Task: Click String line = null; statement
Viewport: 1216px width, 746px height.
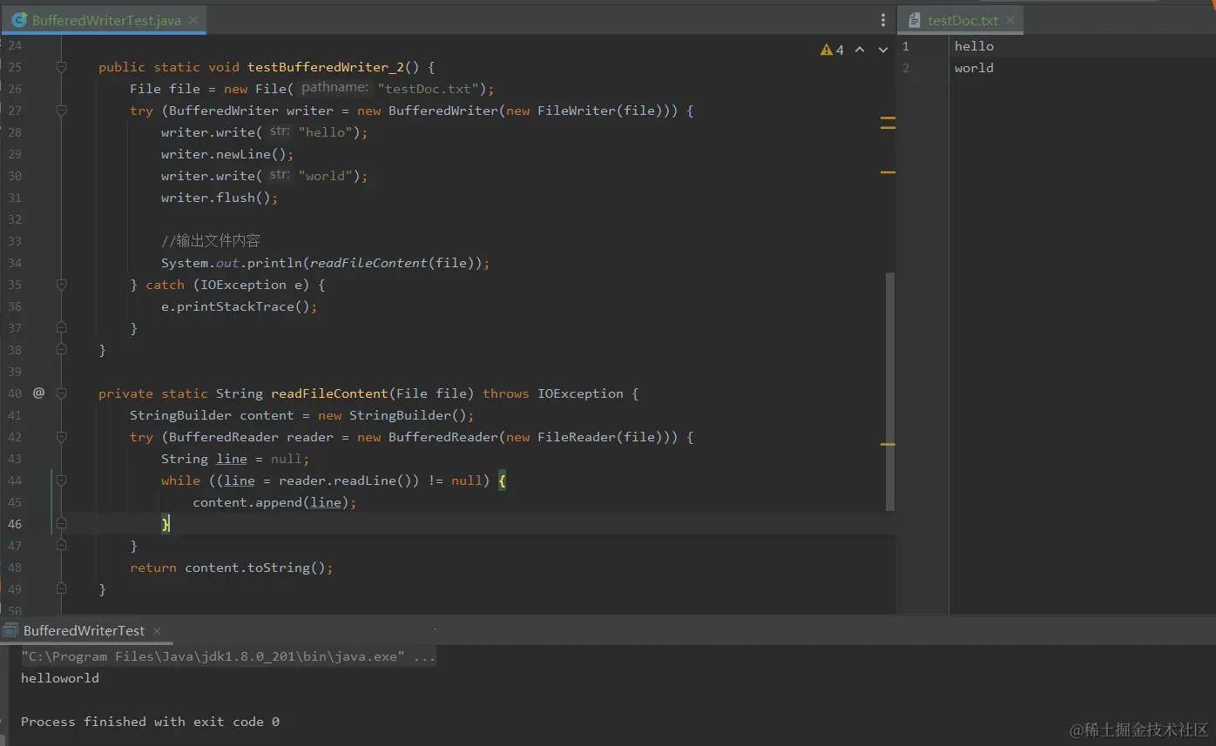Action: (x=235, y=459)
